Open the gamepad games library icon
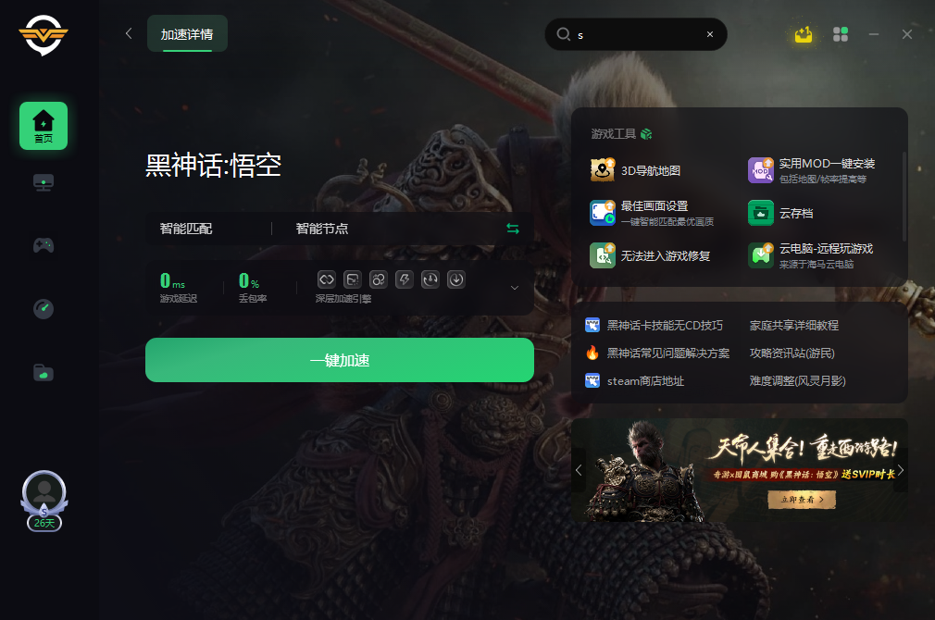 pyautogui.click(x=43, y=245)
